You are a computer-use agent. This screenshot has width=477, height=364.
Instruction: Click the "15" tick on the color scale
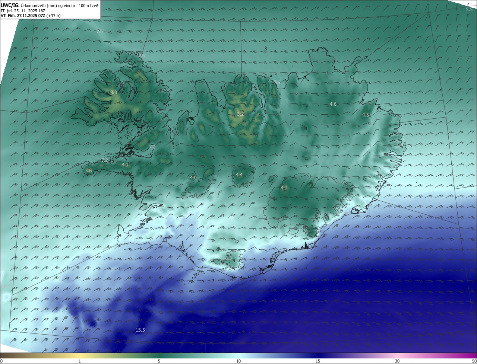coord(318,361)
